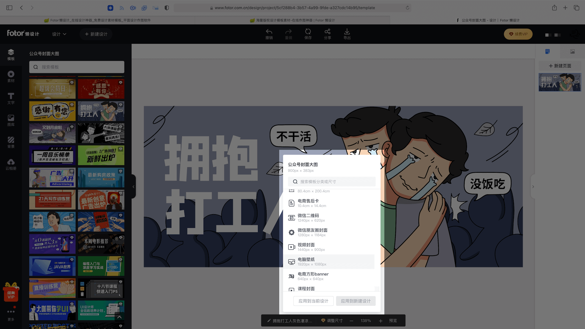Click the 应用到当前设计 button
Screen dimensions: 585x329
pos(313,301)
